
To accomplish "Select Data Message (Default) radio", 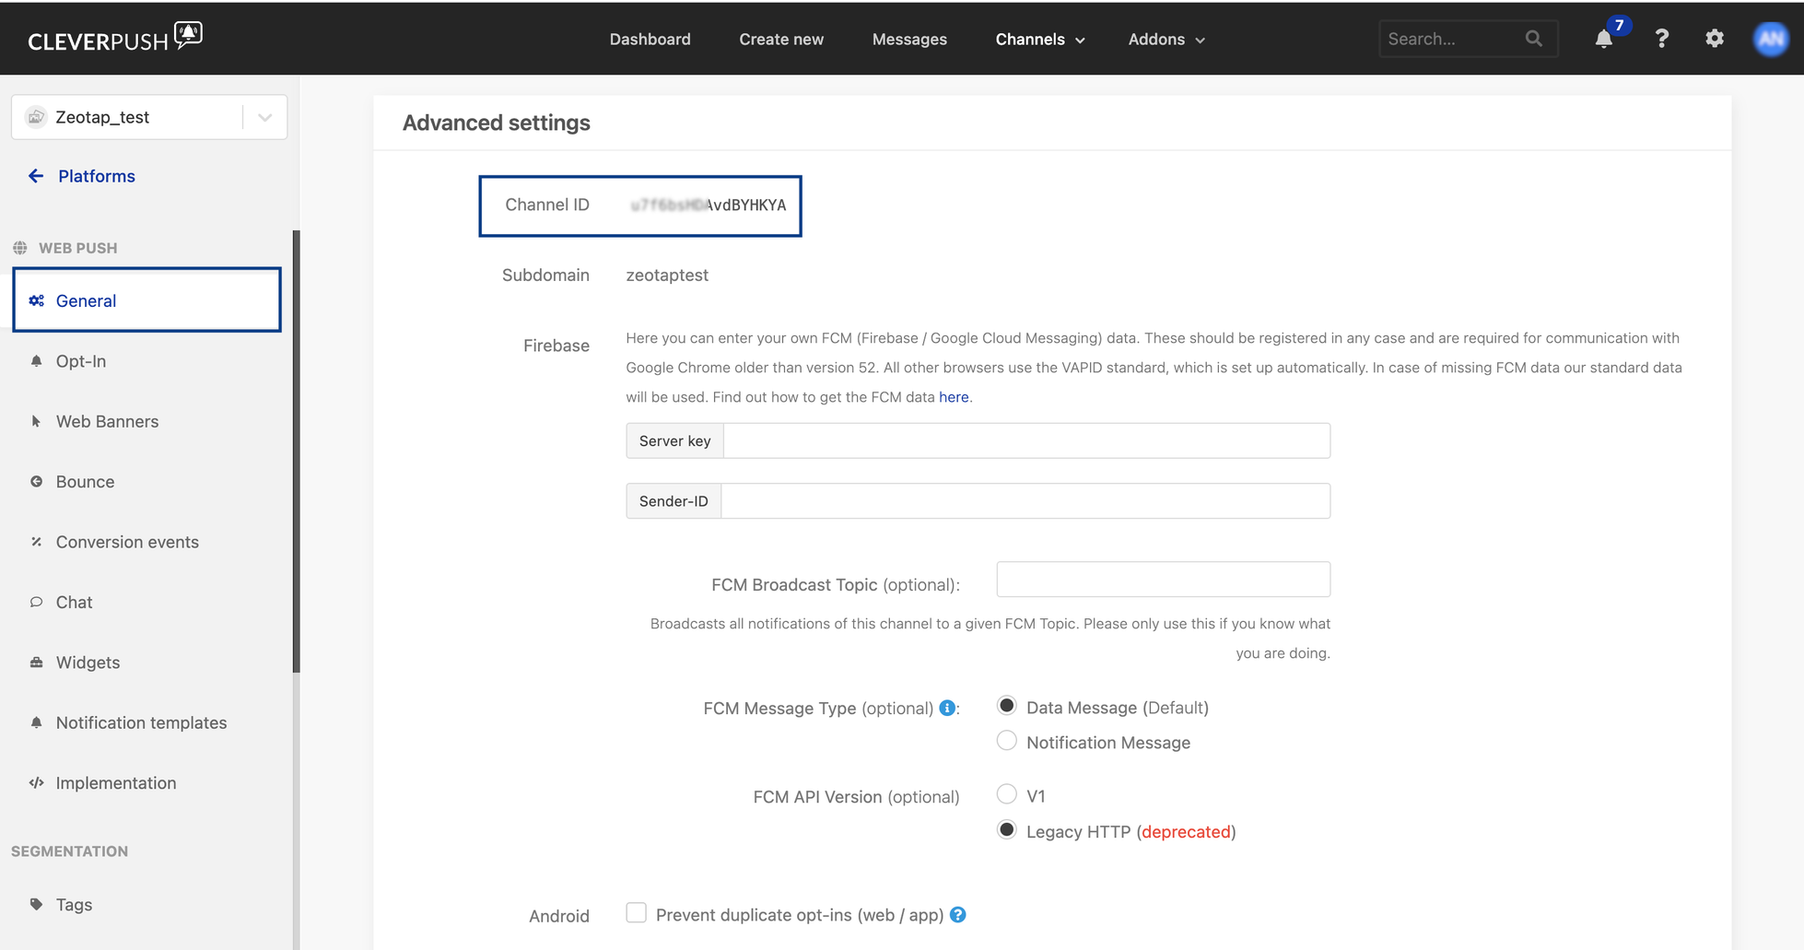I will coord(1006,706).
